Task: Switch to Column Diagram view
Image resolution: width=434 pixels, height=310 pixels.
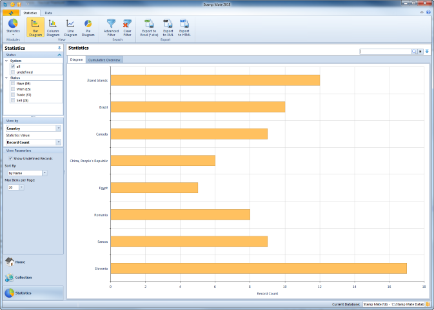Action: tap(53, 27)
